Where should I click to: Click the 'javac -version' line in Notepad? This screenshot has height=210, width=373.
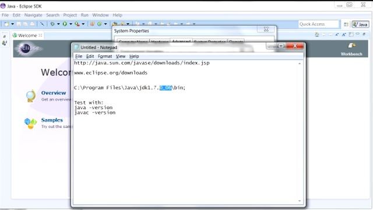(94, 113)
